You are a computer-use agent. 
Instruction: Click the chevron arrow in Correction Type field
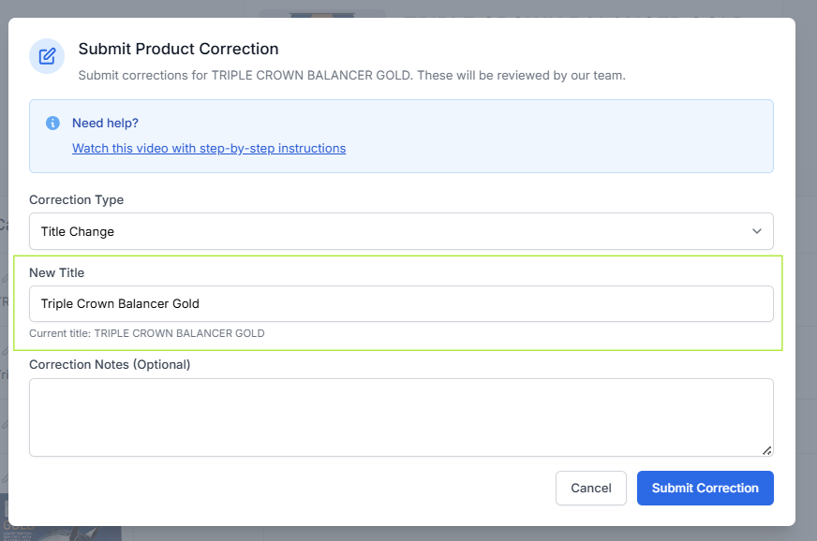pos(757,231)
